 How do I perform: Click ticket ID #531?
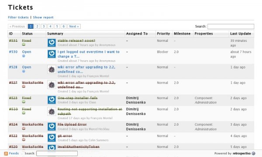click(13, 41)
